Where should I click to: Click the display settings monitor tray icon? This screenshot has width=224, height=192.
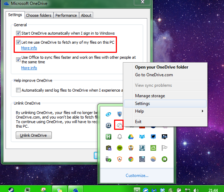point(164,137)
